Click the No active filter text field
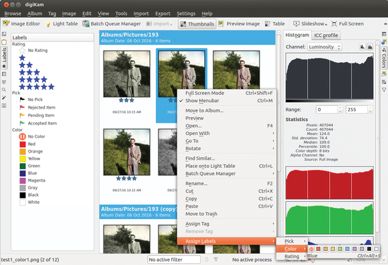 174,260
